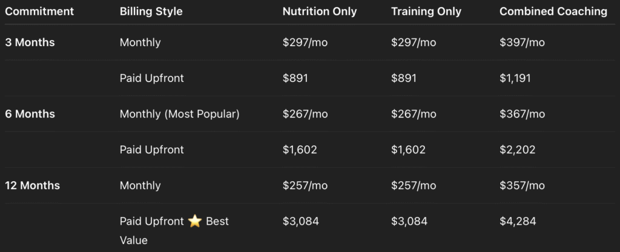Click the $4,284 Combined Coaching price
The image size is (620, 252).
pos(518,221)
